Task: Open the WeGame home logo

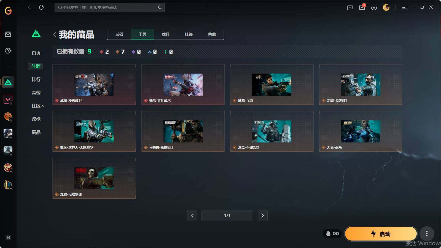Action: (x=8, y=10)
